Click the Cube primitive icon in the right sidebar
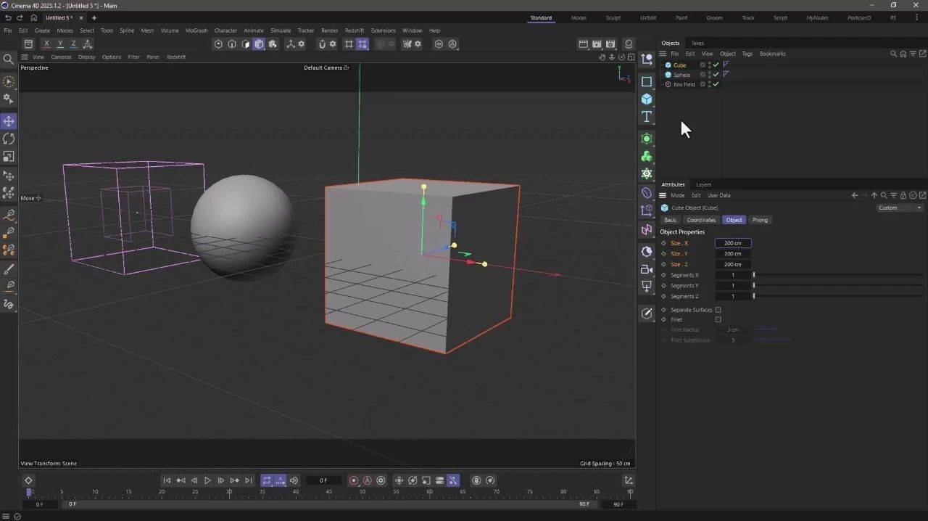The image size is (928, 521). pyautogui.click(x=647, y=99)
